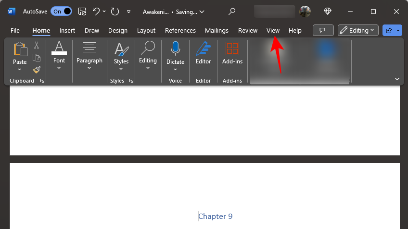
Task: Open the Clipboard dialog launcher
Action: 42,81
